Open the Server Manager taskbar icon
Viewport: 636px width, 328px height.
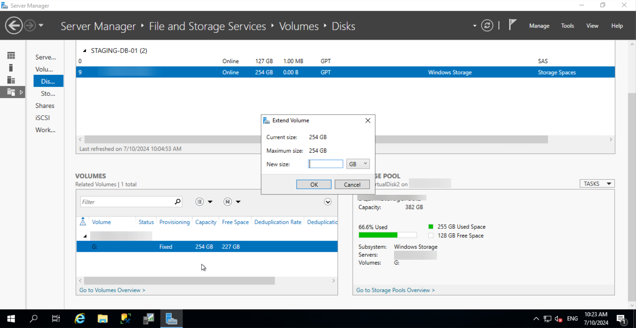(x=171, y=319)
